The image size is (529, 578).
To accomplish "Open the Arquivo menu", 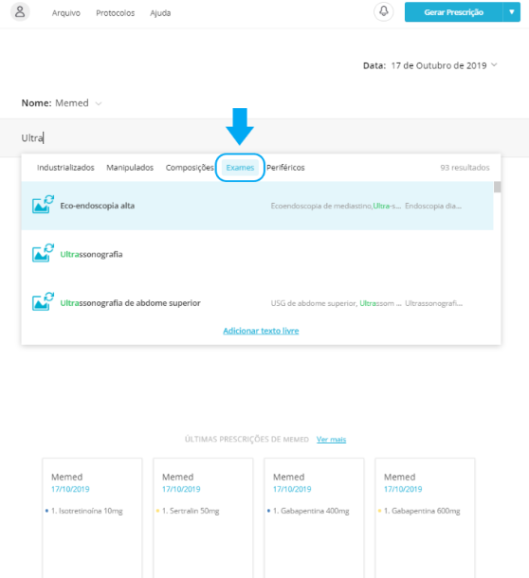I will click(66, 13).
